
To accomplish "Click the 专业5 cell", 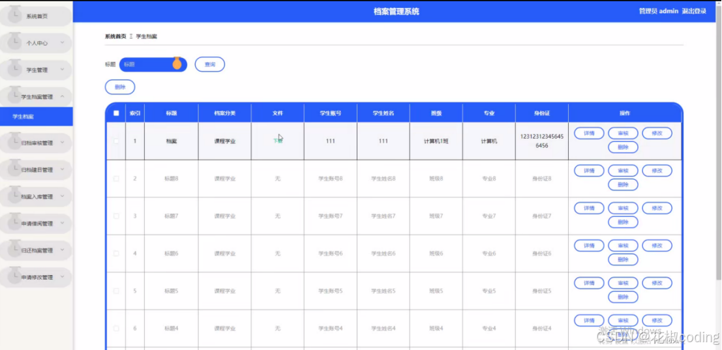I will [x=489, y=291].
